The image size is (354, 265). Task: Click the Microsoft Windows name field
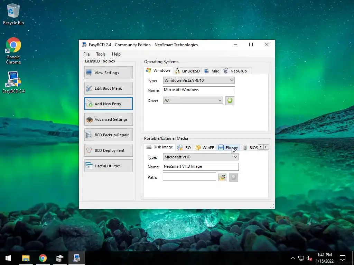click(199, 90)
